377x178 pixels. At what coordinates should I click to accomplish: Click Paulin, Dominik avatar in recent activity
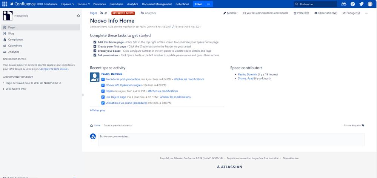(x=95, y=77)
